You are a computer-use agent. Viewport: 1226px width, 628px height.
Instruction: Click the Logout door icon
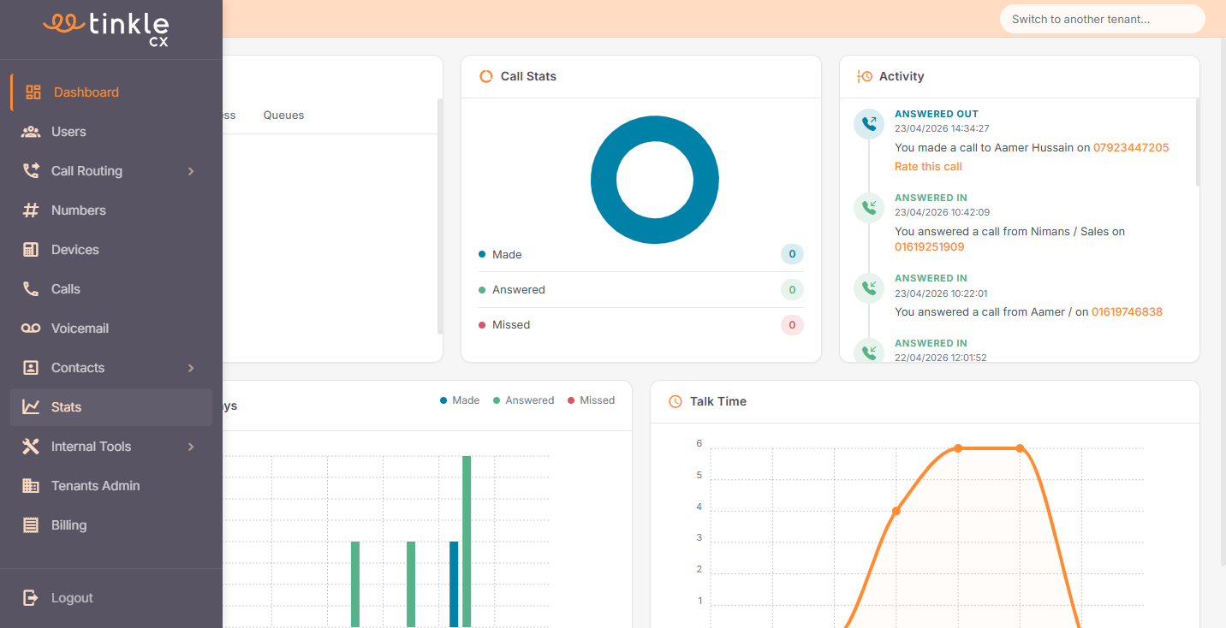(31, 598)
